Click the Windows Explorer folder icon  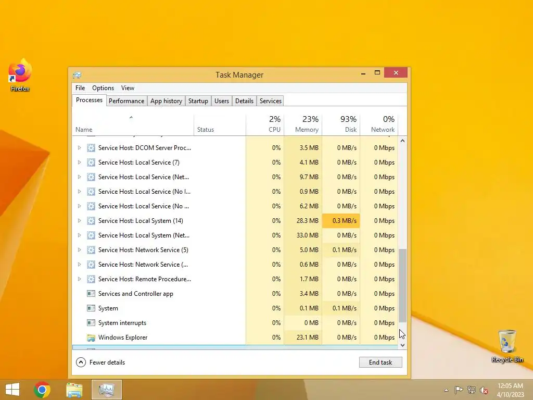[x=91, y=337]
